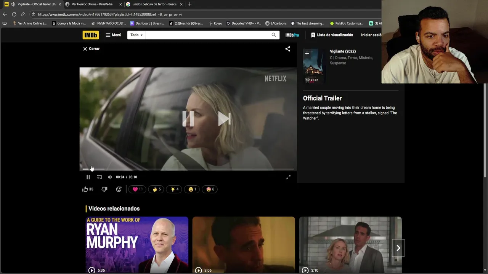This screenshot has height=274, width=488.
Task: Dislike the video with thumbs down
Action: pos(104,189)
